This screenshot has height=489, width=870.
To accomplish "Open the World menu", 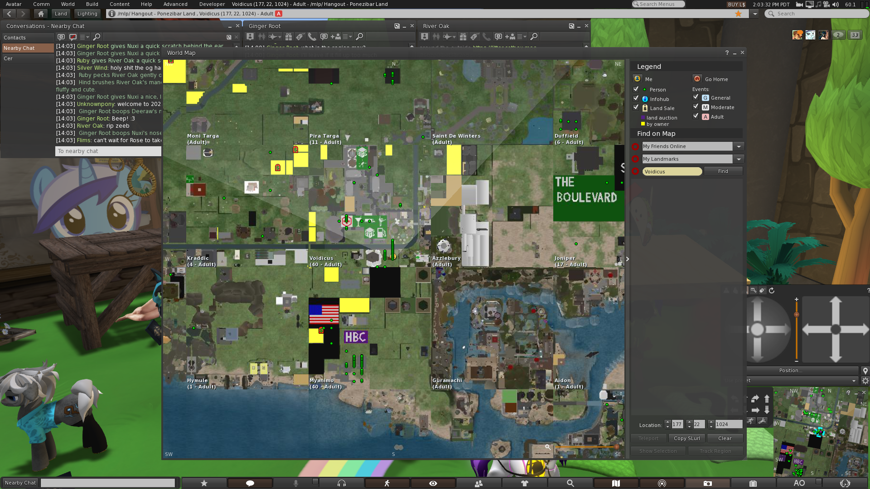I will (68, 4).
